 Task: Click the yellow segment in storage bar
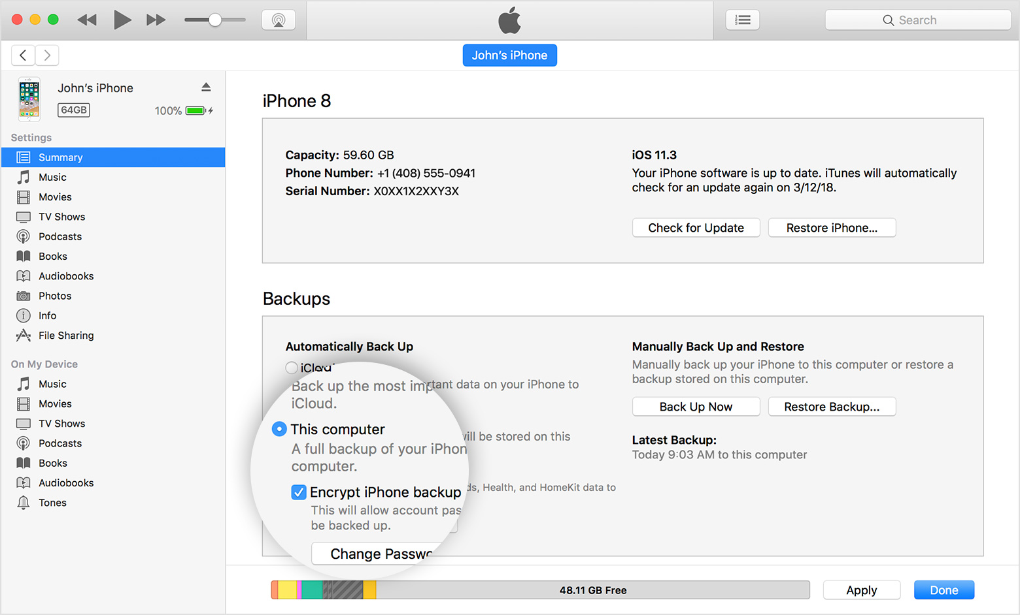click(288, 590)
